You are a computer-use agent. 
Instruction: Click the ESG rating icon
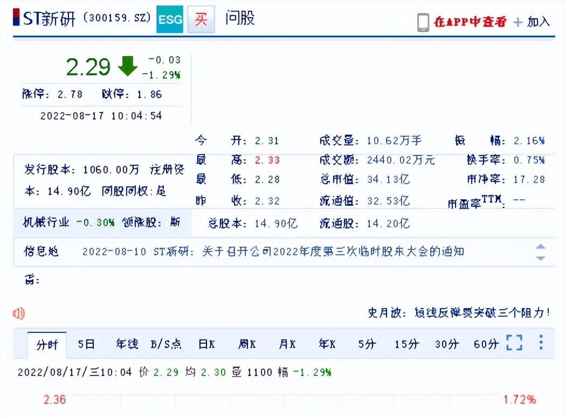(x=169, y=18)
